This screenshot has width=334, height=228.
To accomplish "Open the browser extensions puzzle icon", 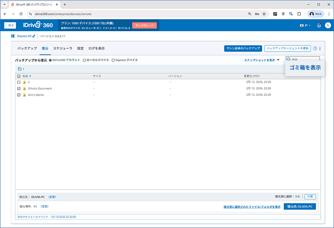I will coord(299,14).
